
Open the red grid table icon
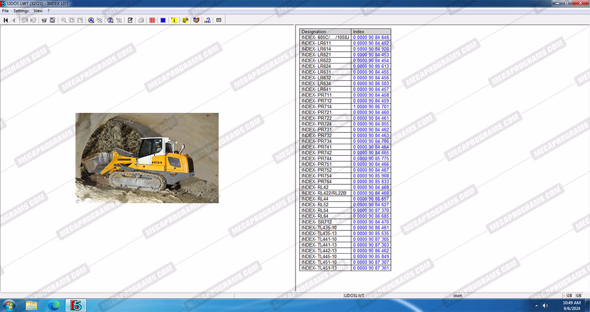coord(152,20)
